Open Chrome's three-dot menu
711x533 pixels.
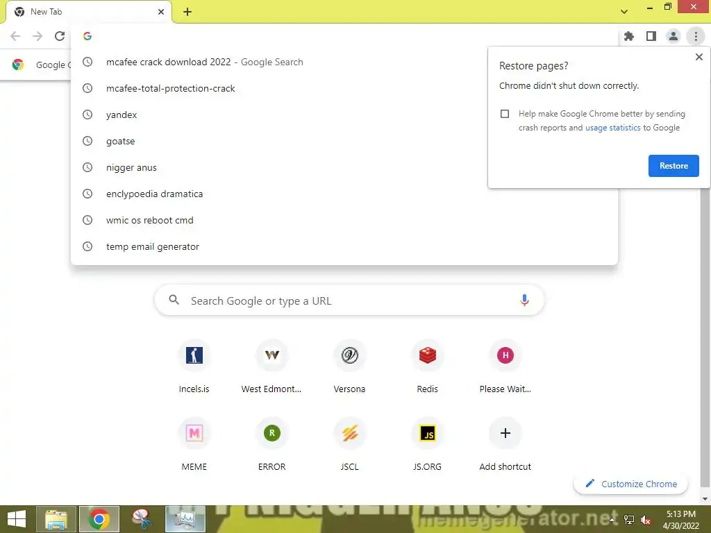click(696, 36)
